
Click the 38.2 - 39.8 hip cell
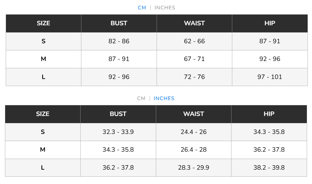pos(269,168)
